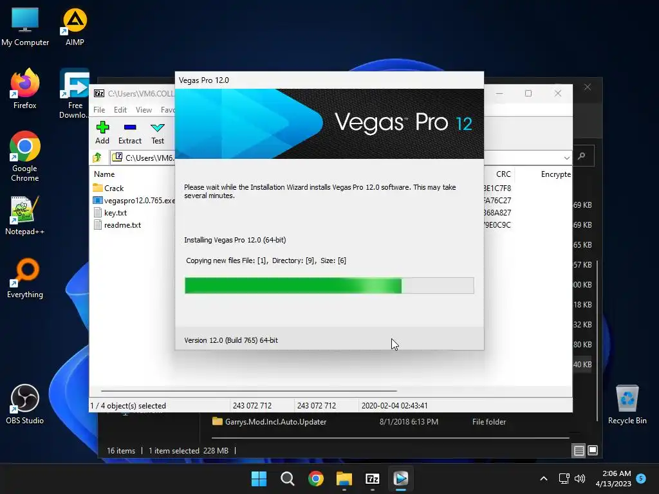Viewport: 659px width, 494px height.
Task: Open the Everything search desktop shortcut
Action: (25, 278)
